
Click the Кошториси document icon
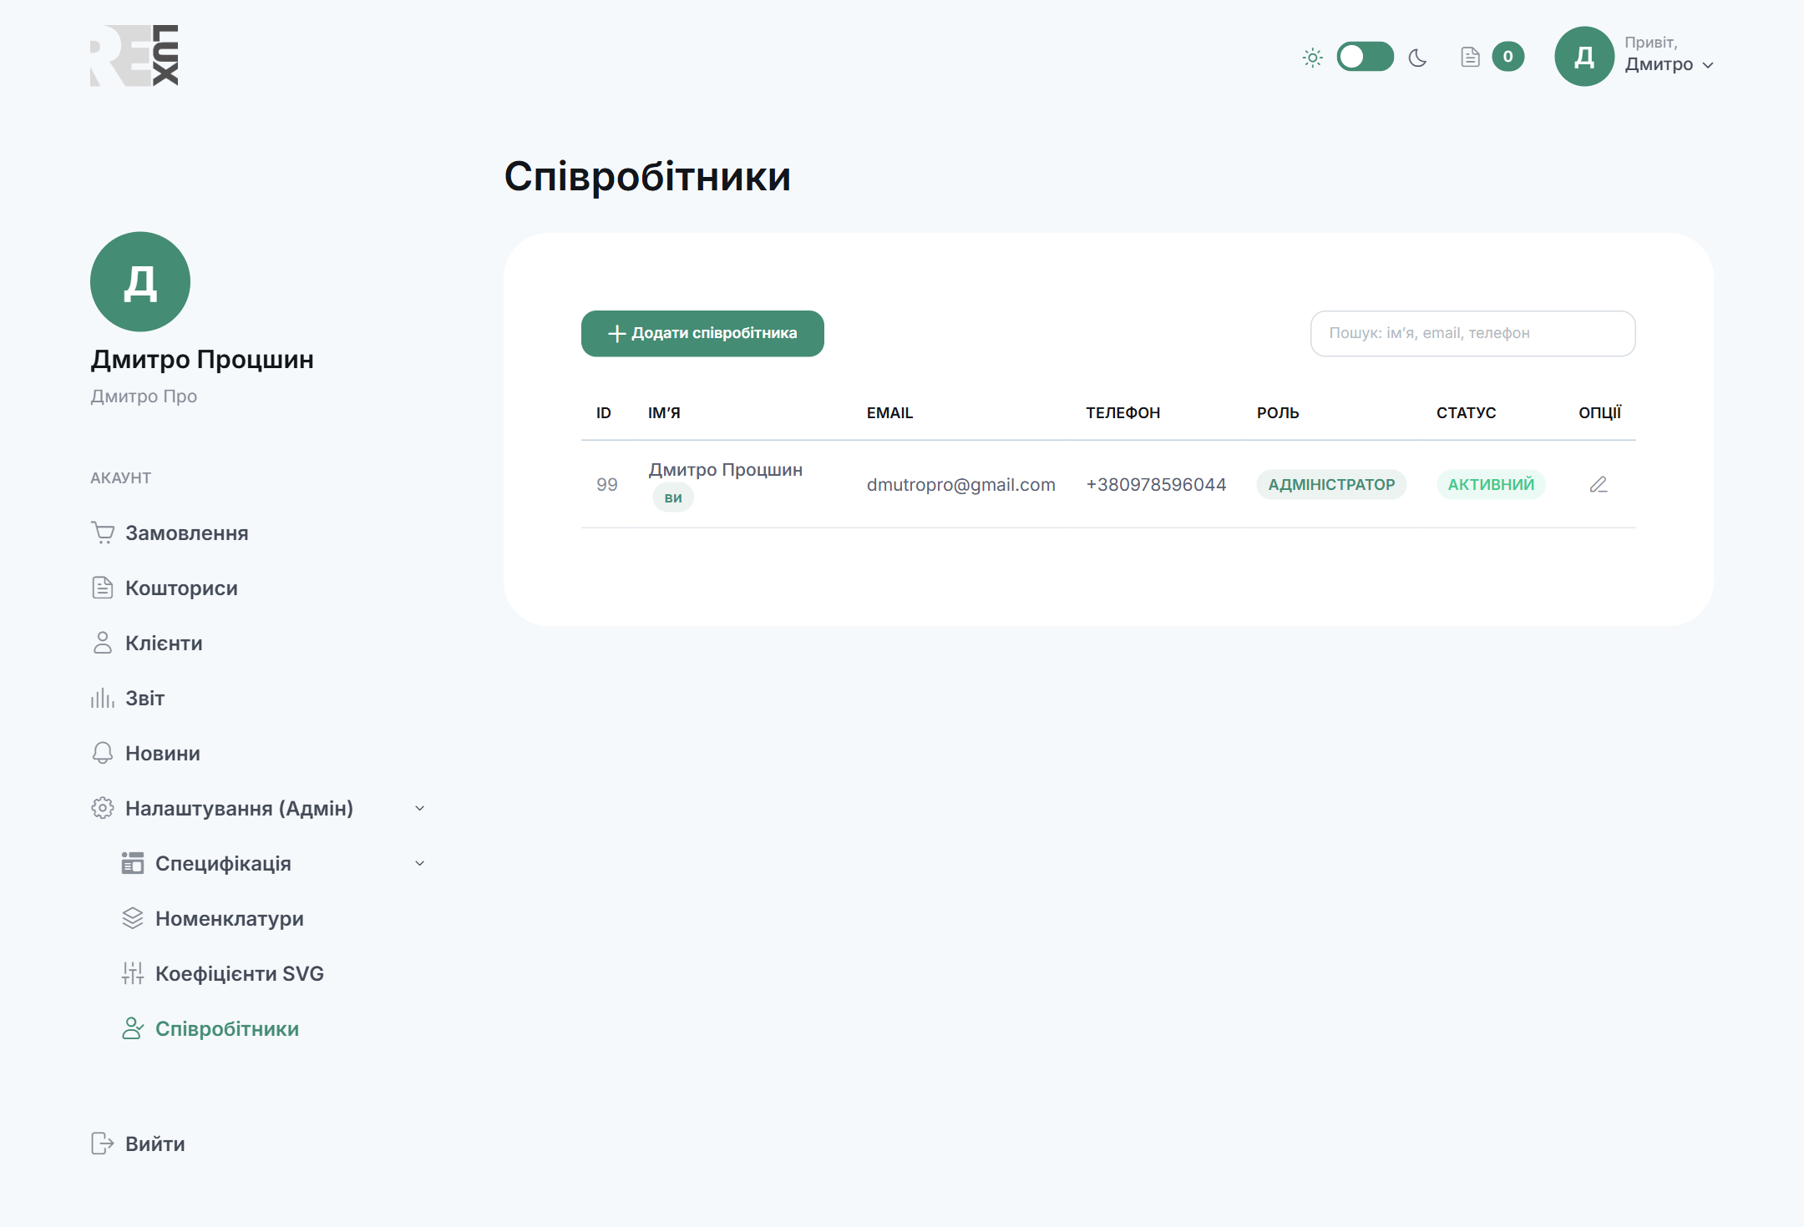102,588
